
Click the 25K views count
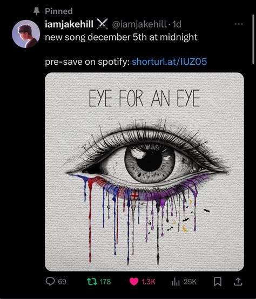[190, 282]
